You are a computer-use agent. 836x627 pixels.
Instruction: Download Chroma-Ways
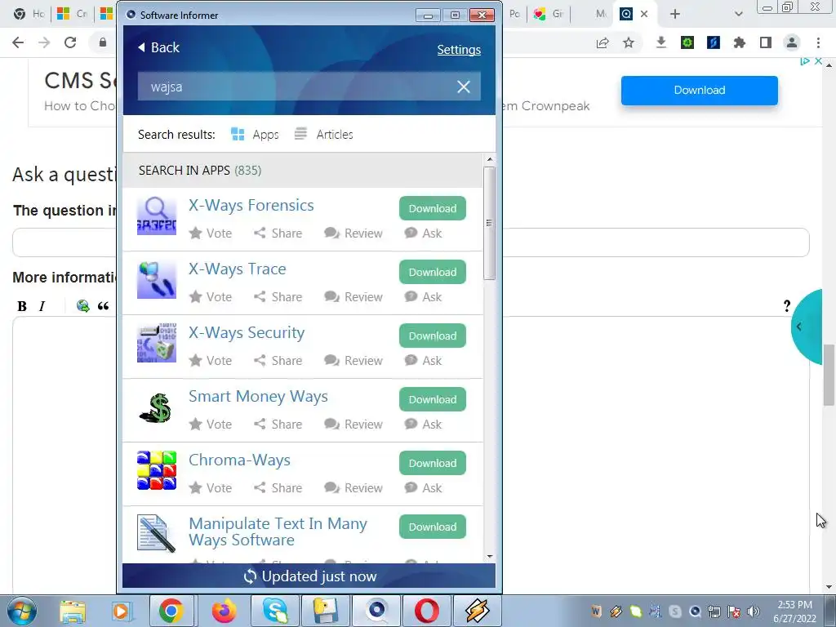pyautogui.click(x=433, y=464)
